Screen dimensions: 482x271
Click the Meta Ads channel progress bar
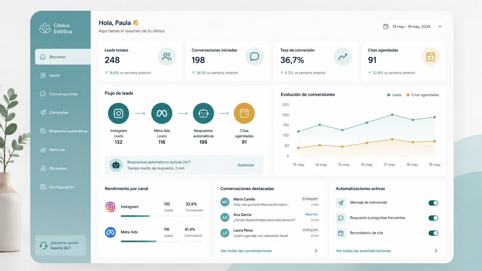click(x=151, y=241)
